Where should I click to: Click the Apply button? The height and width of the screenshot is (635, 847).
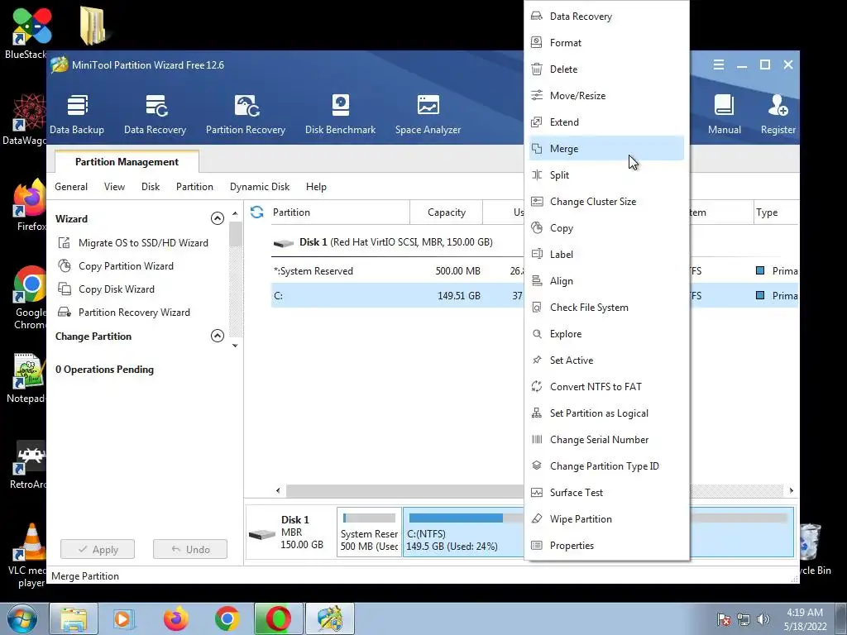tap(98, 549)
